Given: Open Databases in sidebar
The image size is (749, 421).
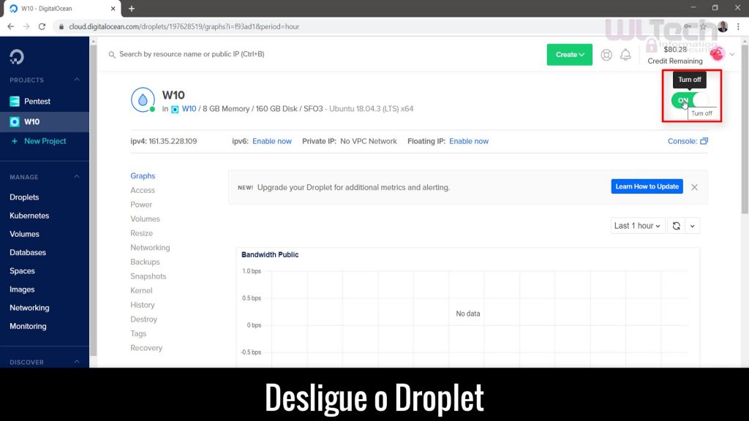Looking at the screenshot, I should point(28,252).
